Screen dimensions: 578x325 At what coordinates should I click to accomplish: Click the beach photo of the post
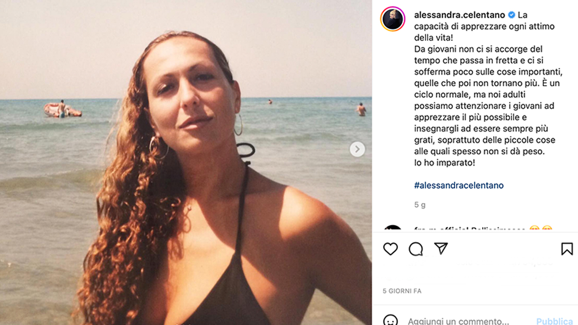coord(186,162)
